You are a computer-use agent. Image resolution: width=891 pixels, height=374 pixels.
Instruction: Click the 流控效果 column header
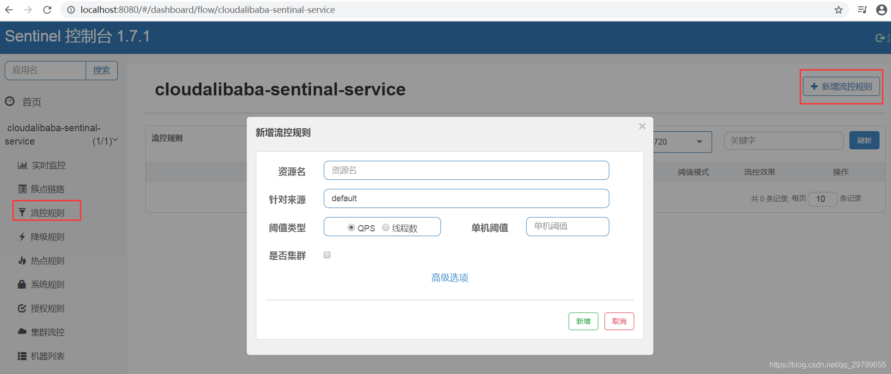tap(759, 172)
